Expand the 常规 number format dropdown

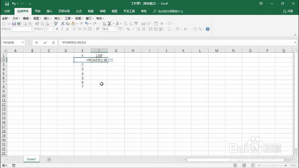115,29
